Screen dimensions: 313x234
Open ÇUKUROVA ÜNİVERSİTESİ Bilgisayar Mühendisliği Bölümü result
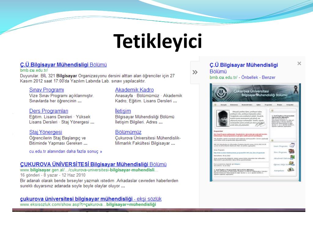pos(93,164)
